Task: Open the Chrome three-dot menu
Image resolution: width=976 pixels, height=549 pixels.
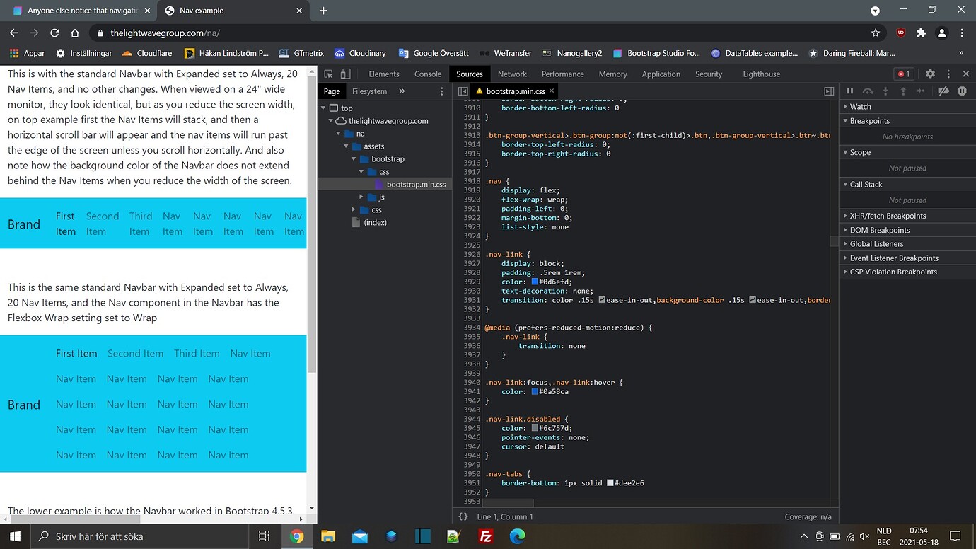Action: [962, 33]
